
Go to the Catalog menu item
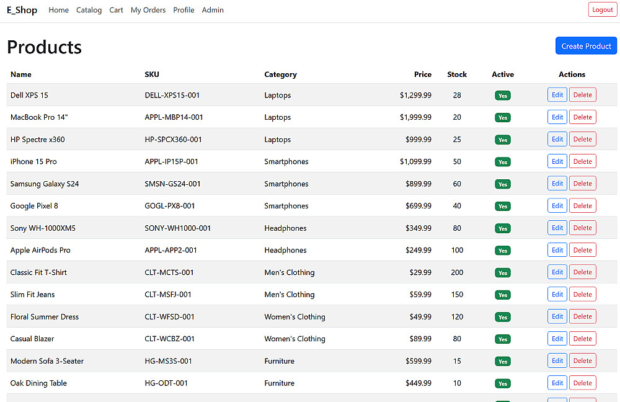89,10
